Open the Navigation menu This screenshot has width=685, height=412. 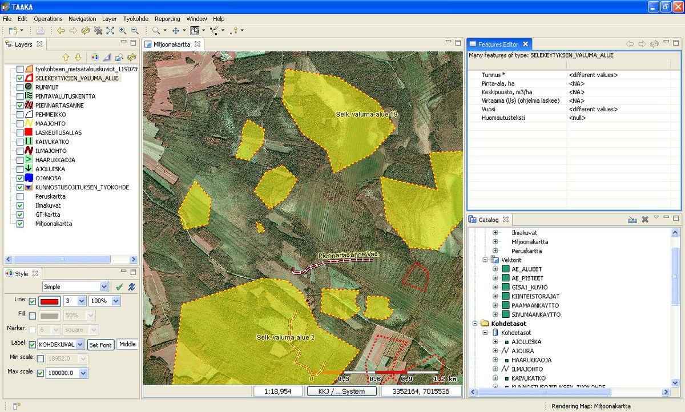pyautogui.click(x=82, y=19)
